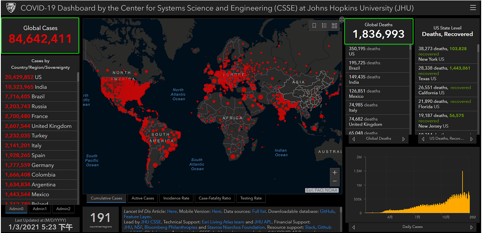
Task: Open the Slack resource support link
Action: pos(310,227)
